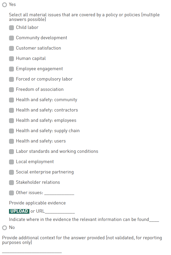Image resolution: width=171 pixels, height=255 pixels.
Task: Tick Health and safety: employees
Action: point(11,121)
